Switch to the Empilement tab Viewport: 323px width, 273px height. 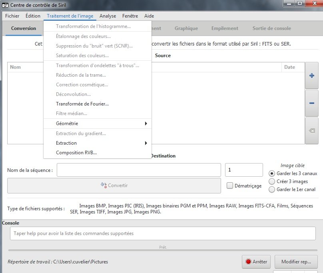(x=225, y=28)
